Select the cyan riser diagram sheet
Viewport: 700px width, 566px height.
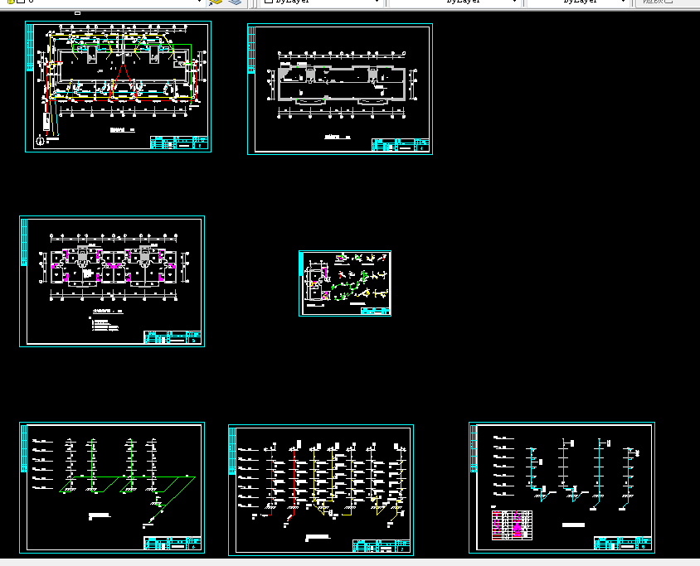click(561, 487)
